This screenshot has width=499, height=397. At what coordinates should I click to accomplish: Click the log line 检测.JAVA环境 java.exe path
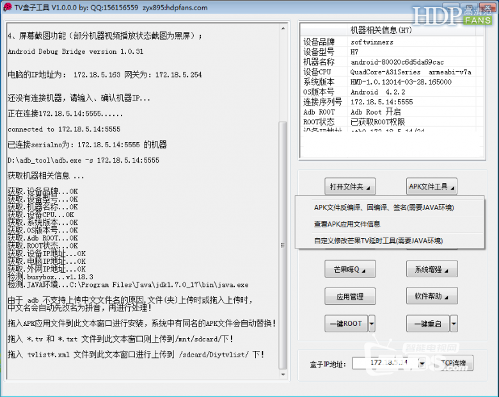[128, 284]
